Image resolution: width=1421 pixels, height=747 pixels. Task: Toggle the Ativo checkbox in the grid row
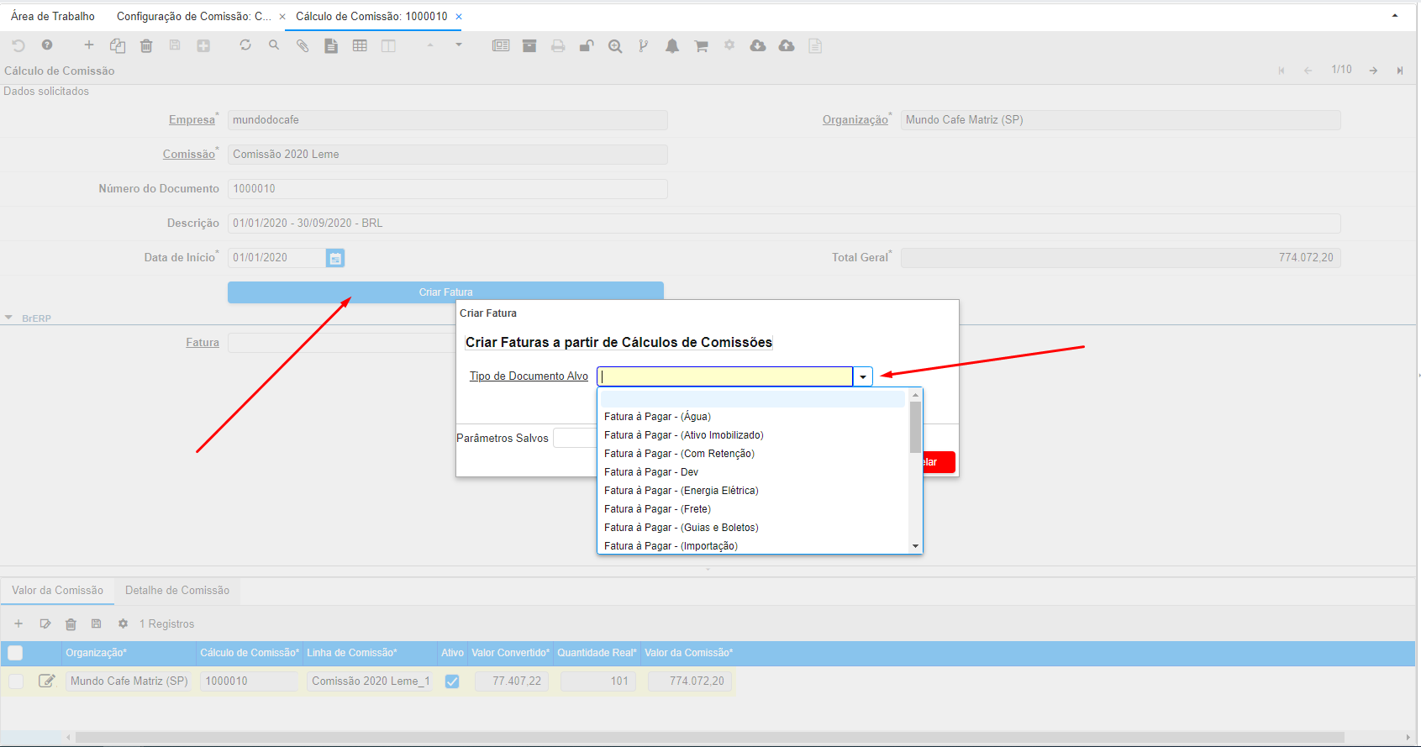[x=452, y=681]
